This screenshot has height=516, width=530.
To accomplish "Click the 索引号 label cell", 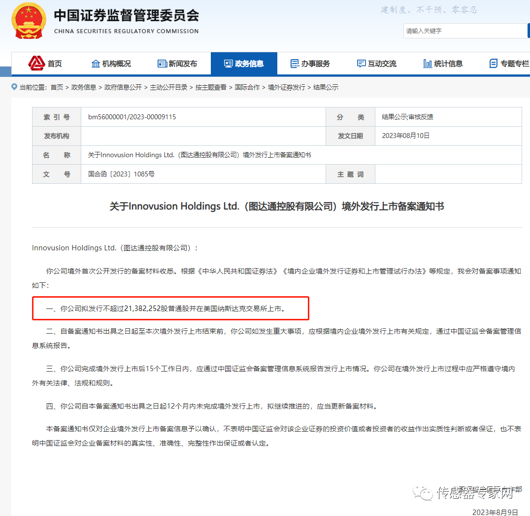I will click(57, 117).
